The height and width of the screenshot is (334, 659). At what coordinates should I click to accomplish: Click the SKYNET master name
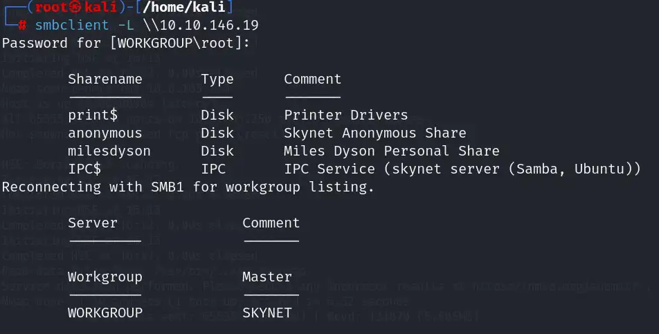[x=267, y=313]
